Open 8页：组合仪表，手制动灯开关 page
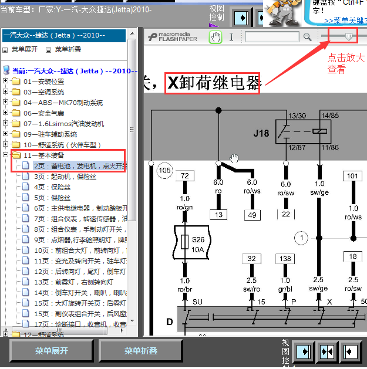This screenshot has width=367, height=369. pyautogui.click(x=80, y=229)
